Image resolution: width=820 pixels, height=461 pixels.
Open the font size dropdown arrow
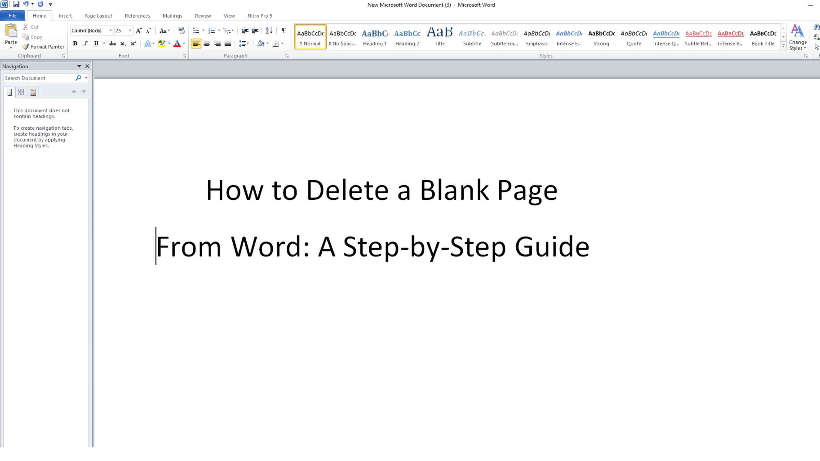(x=130, y=31)
